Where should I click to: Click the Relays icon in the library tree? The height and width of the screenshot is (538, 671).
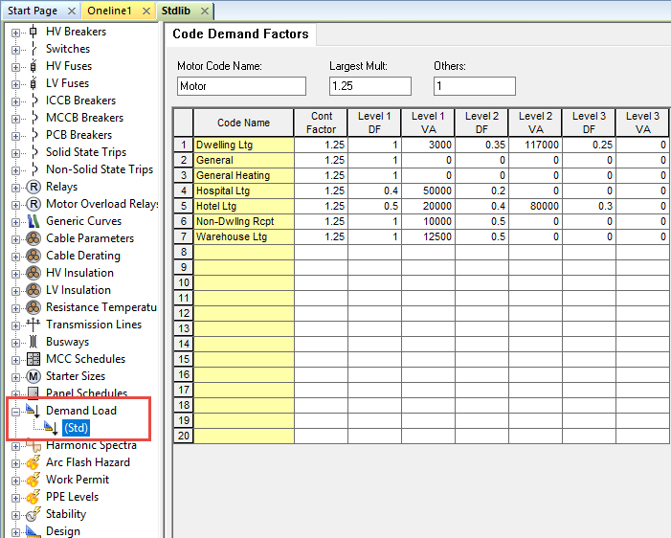point(34,187)
